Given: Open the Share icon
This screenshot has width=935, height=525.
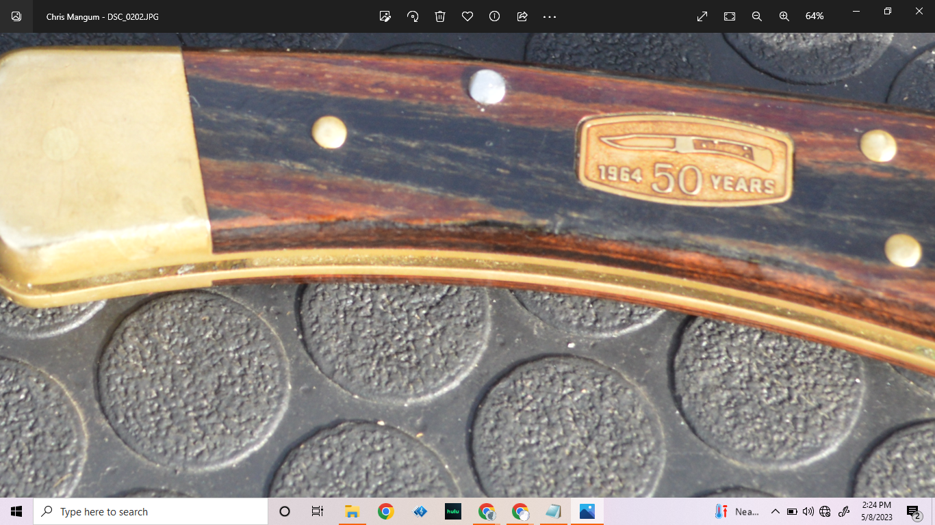Looking at the screenshot, I should [x=522, y=16].
